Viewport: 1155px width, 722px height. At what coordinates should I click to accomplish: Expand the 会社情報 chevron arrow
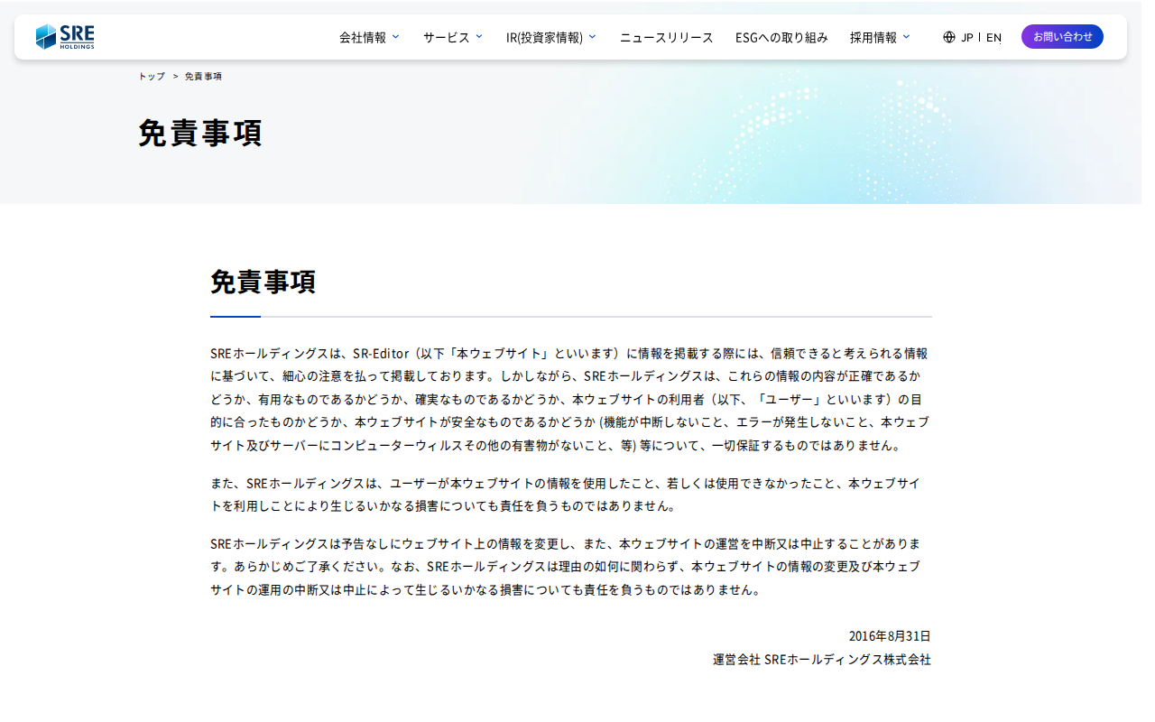[395, 37]
